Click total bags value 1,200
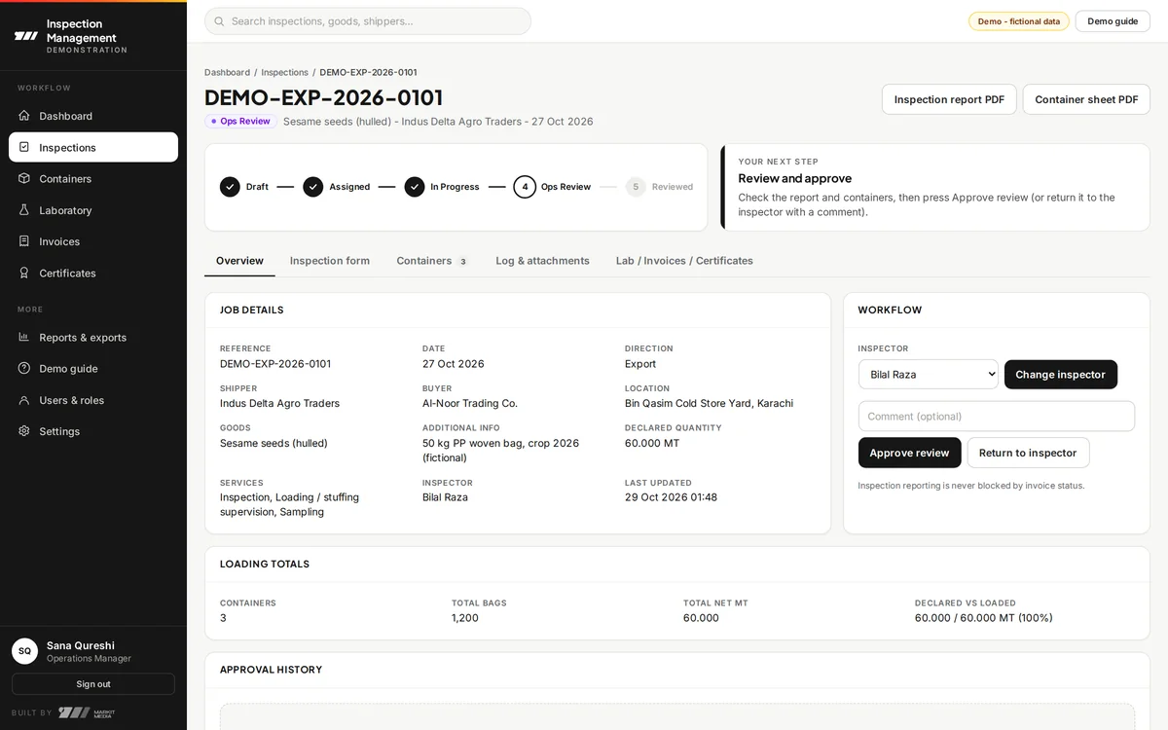The height and width of the screenshot is (730, 1168). (465, 618)
